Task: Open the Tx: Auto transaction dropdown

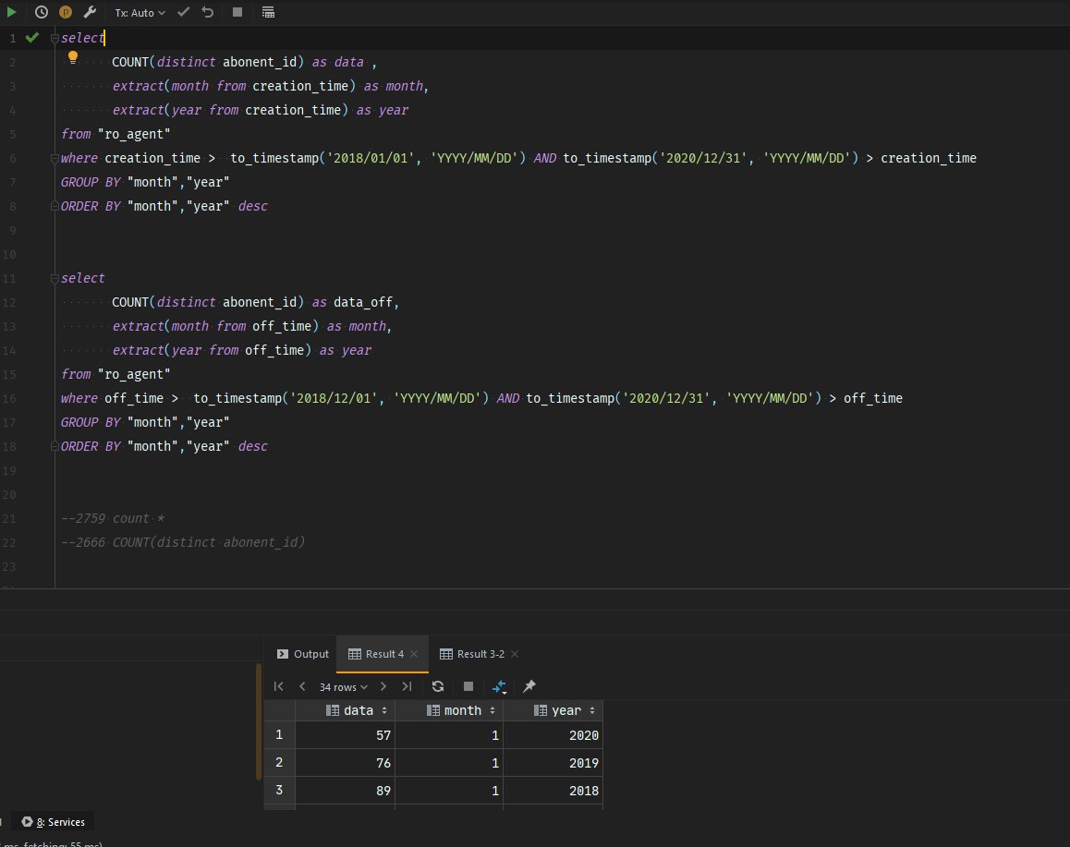Action: pos(140,13)
